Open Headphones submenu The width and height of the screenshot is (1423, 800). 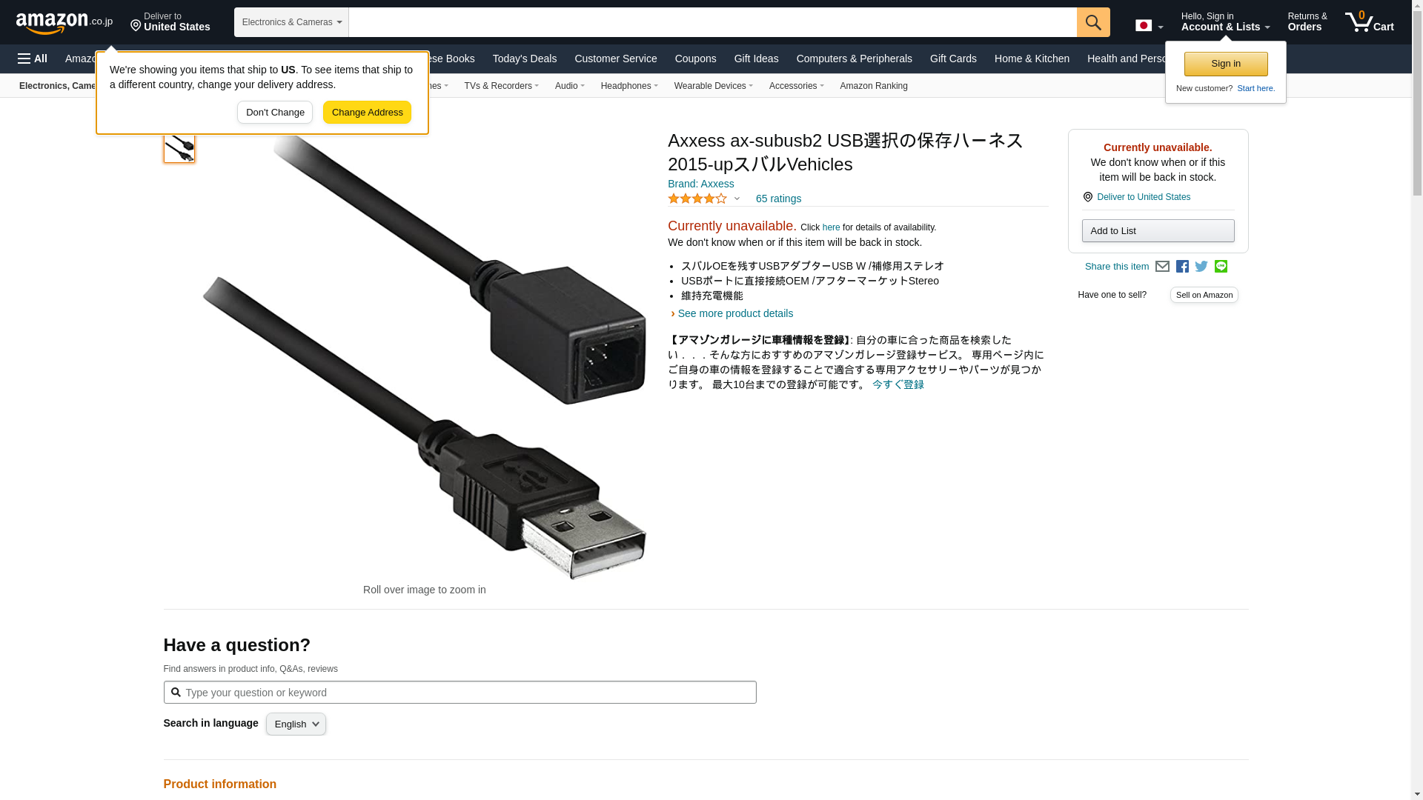click(x=629, y=86)
